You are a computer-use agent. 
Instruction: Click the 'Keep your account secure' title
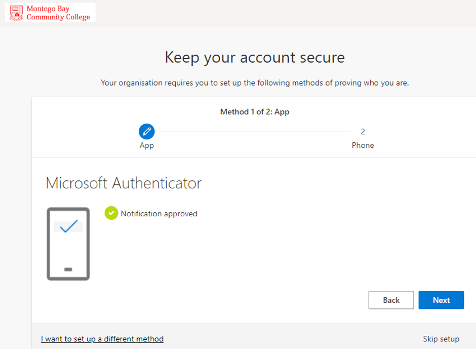tap(255, 58)
